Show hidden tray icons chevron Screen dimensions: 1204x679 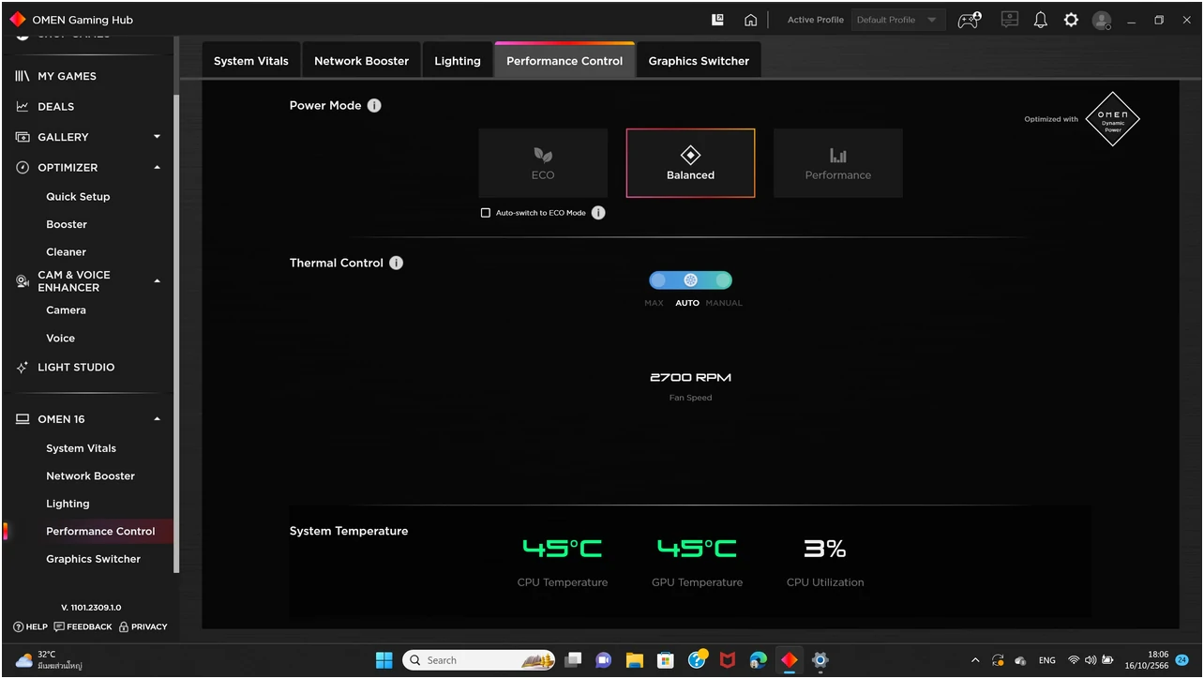[975, 660]
